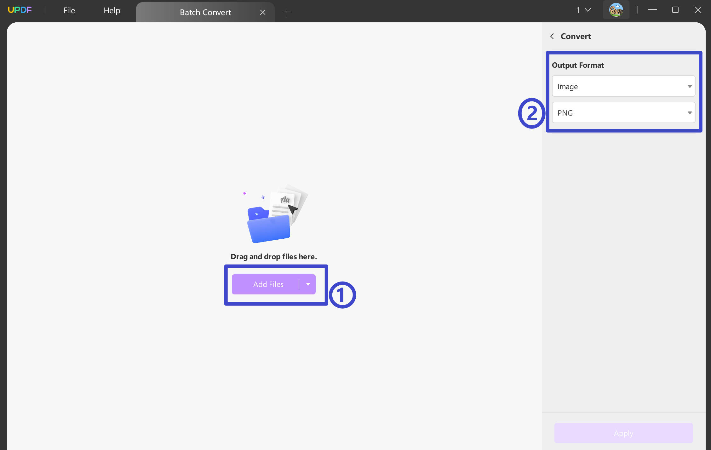
Task: Open your profile account avatar
Action: (616, 9)
